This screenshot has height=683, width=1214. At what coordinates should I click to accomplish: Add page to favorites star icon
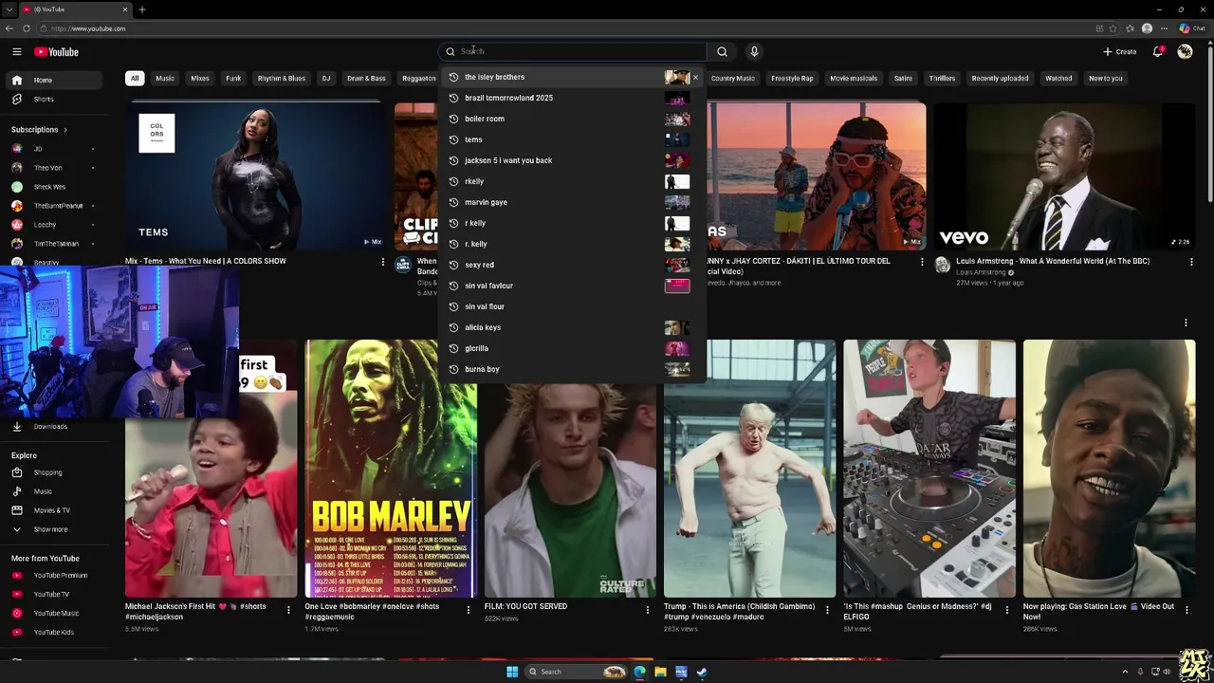[1113, 28]
